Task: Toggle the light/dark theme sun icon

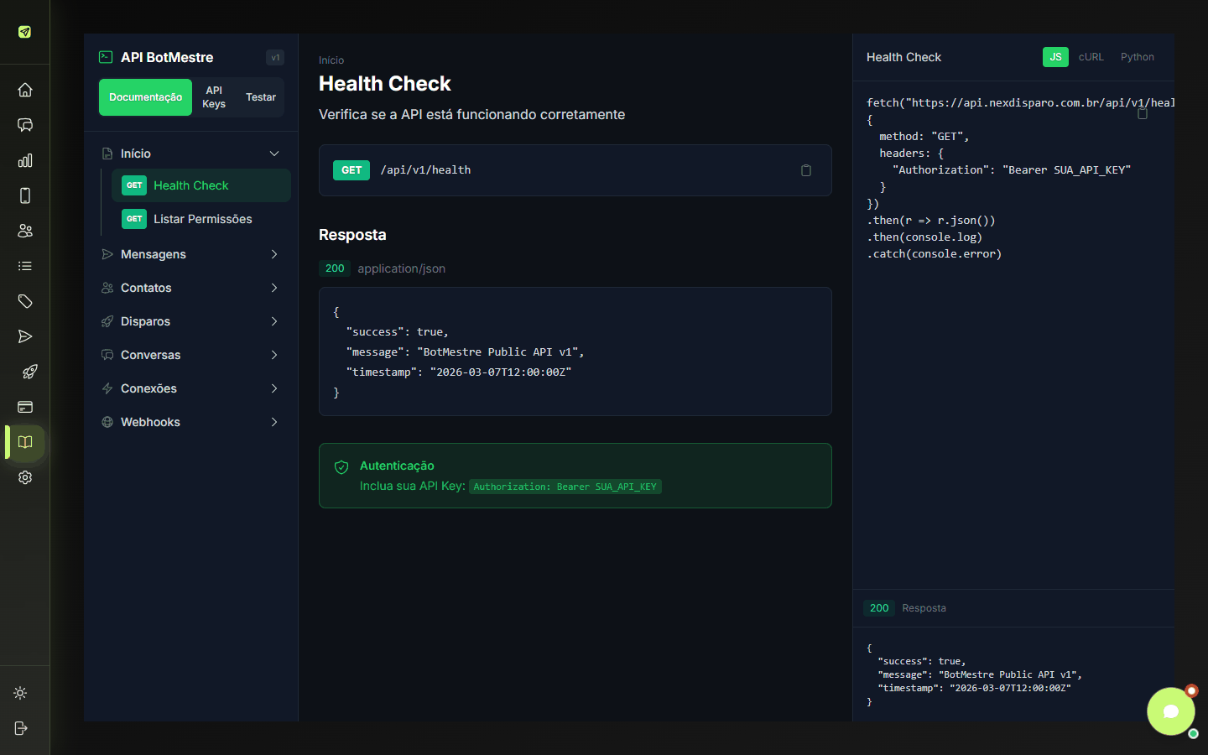Action: (x=20, y=693)
